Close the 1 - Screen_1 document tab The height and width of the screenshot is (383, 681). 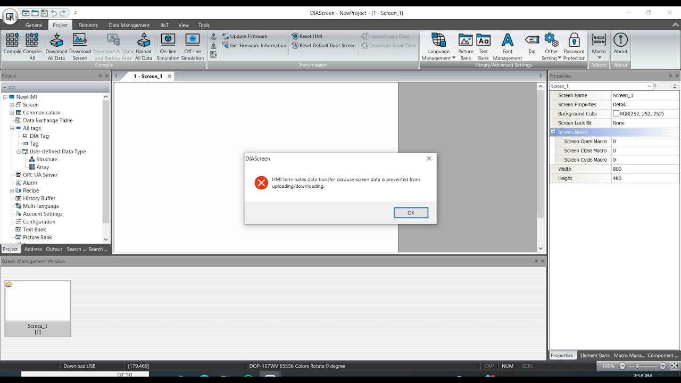[170, 76]
